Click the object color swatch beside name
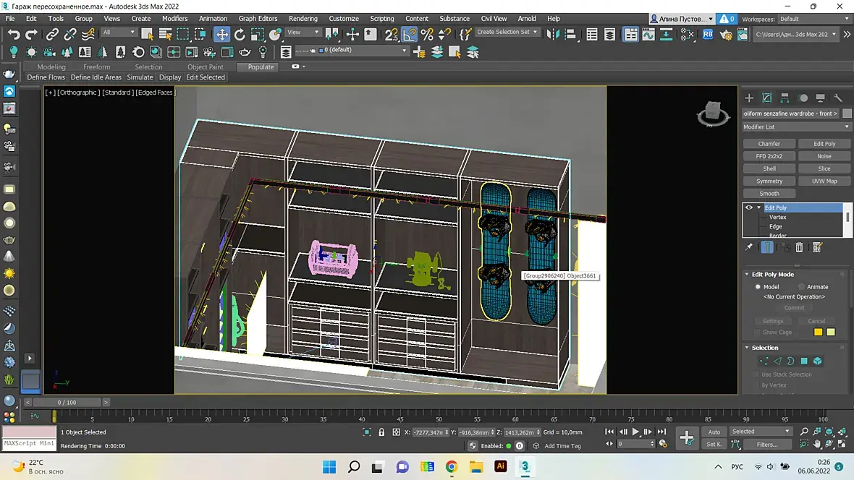This screenshot has width=854, height=480. tap(847, 113)
